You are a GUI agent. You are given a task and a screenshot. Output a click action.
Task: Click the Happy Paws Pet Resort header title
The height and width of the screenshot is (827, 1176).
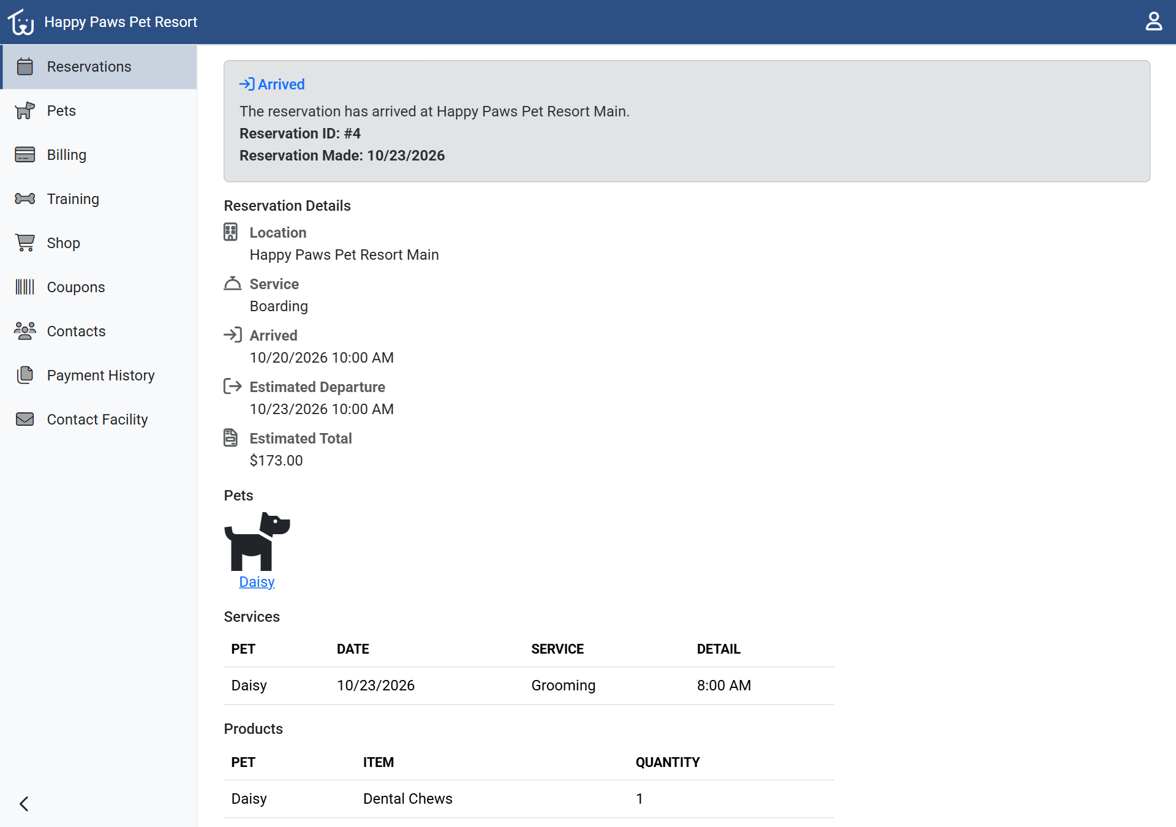[x=121, y=22]
